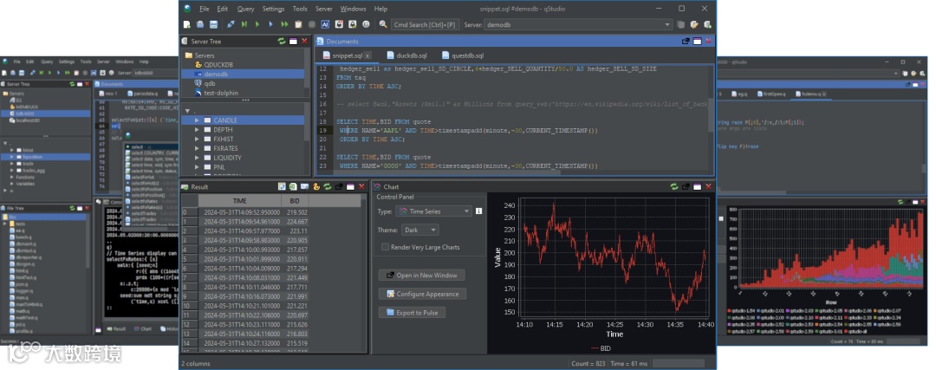Screen dimensions: 936x370
Task: Enable Render Very Large Charts checkbox
Action: (386, 247)
